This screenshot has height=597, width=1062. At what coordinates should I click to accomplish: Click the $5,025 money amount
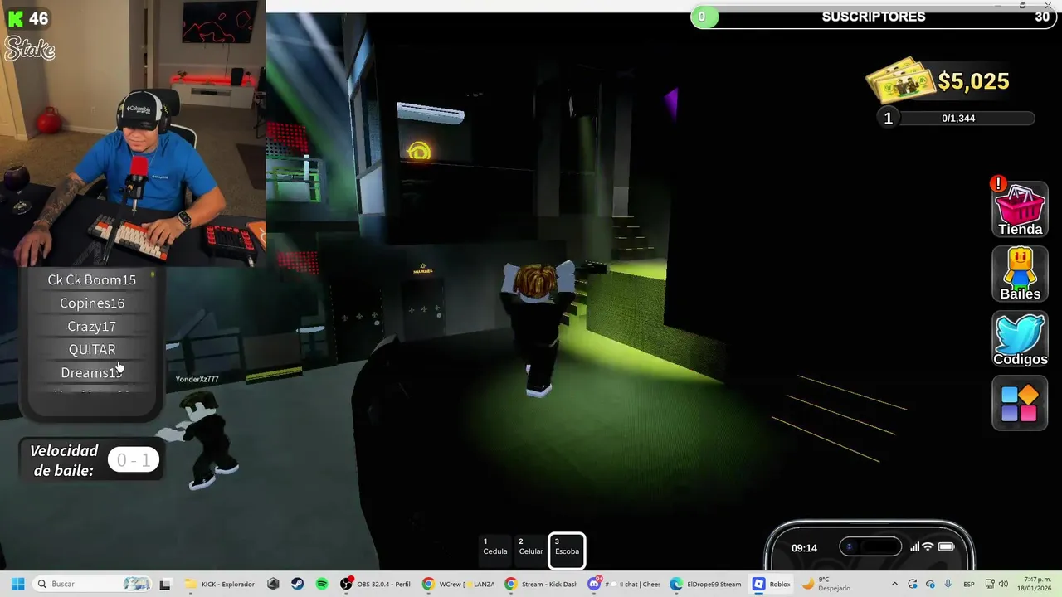click(973, 81)
